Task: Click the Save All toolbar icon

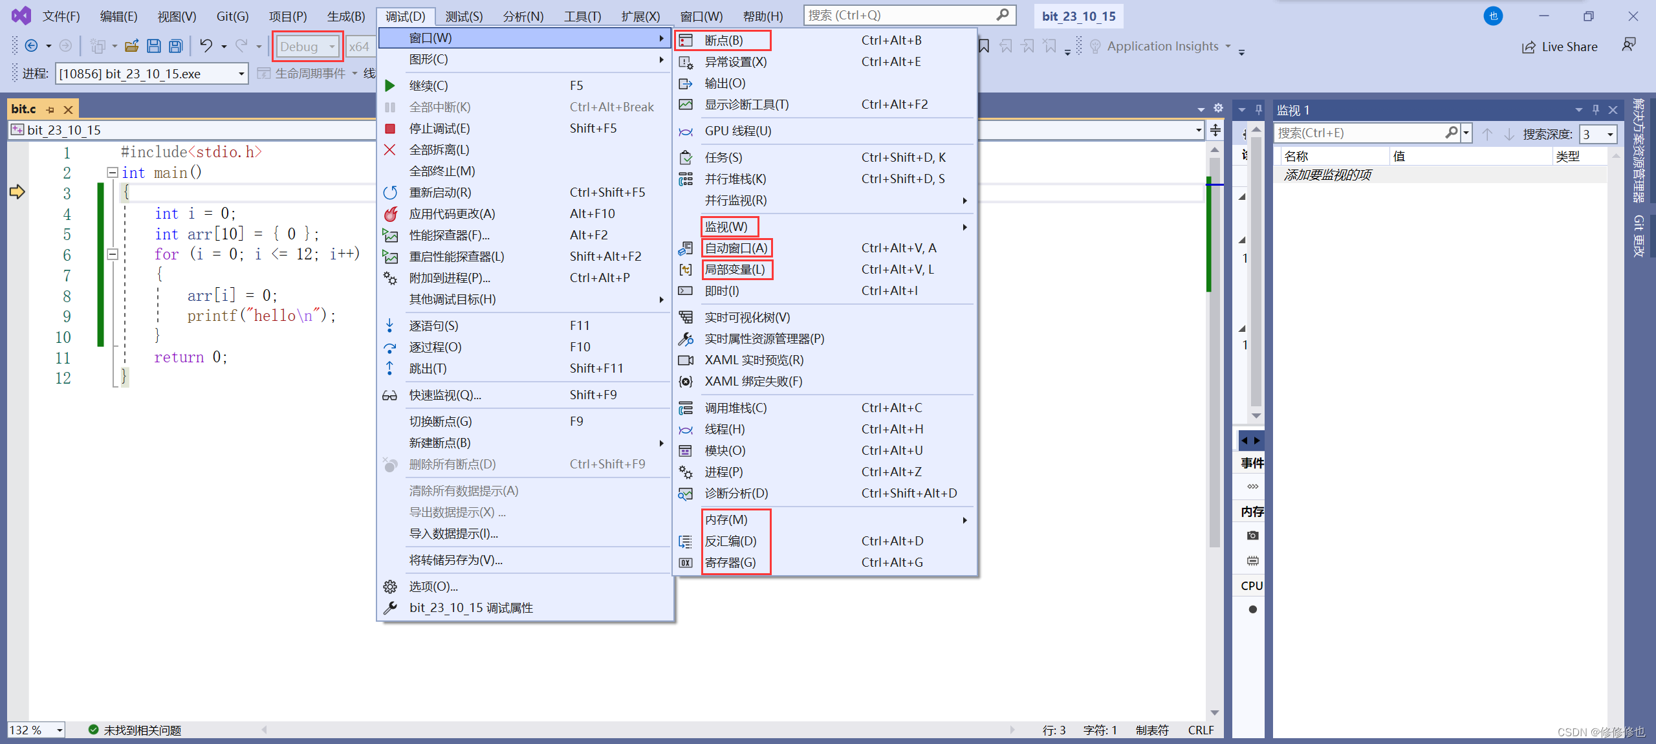Action: [x=175, y=46]
